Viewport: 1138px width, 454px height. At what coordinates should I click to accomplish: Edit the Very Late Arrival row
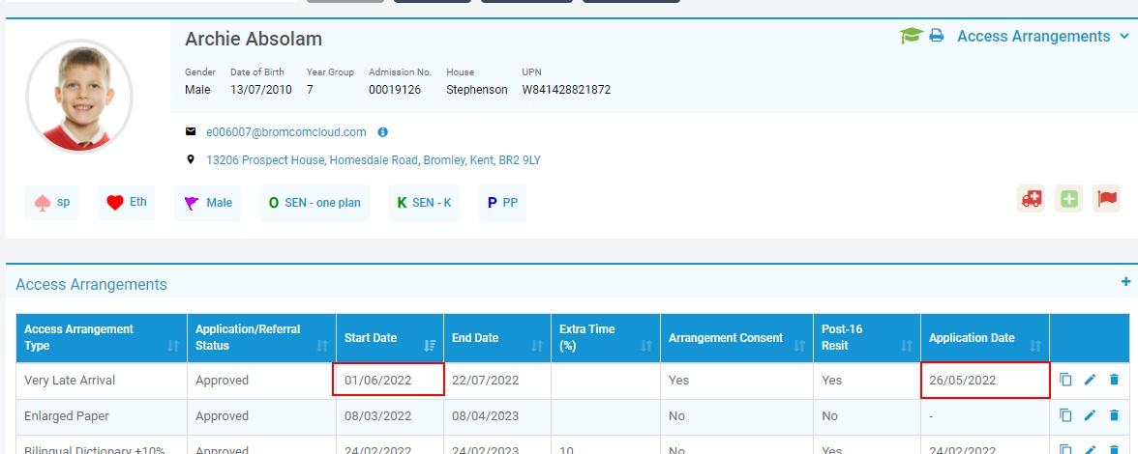click(1091, 380)
